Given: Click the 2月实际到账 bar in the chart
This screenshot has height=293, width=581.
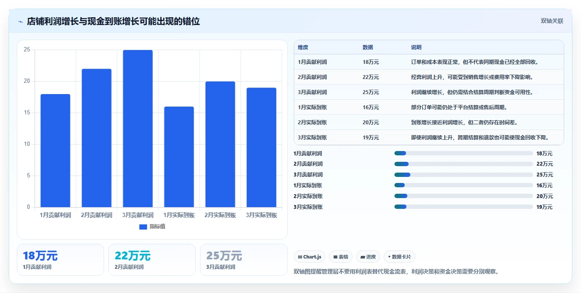Looking at the screenshot, I should coord(220,145).
